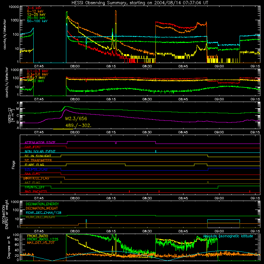
Task: Click the C class label on GOES axis
Action: [x=18, y=116]
